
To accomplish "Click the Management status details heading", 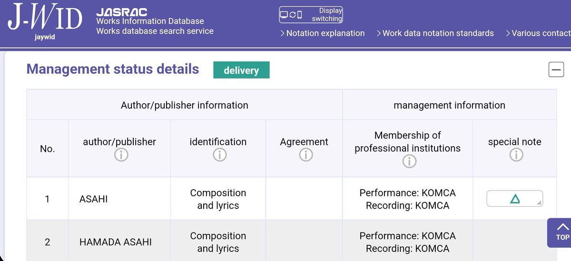I will tap(113, 69).
